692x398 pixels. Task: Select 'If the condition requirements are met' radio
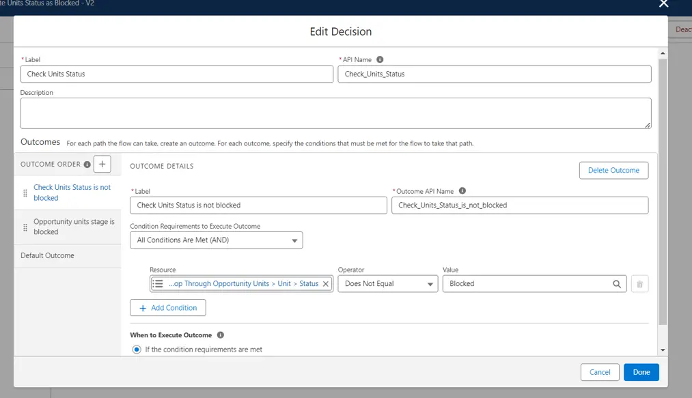(137, 350)
